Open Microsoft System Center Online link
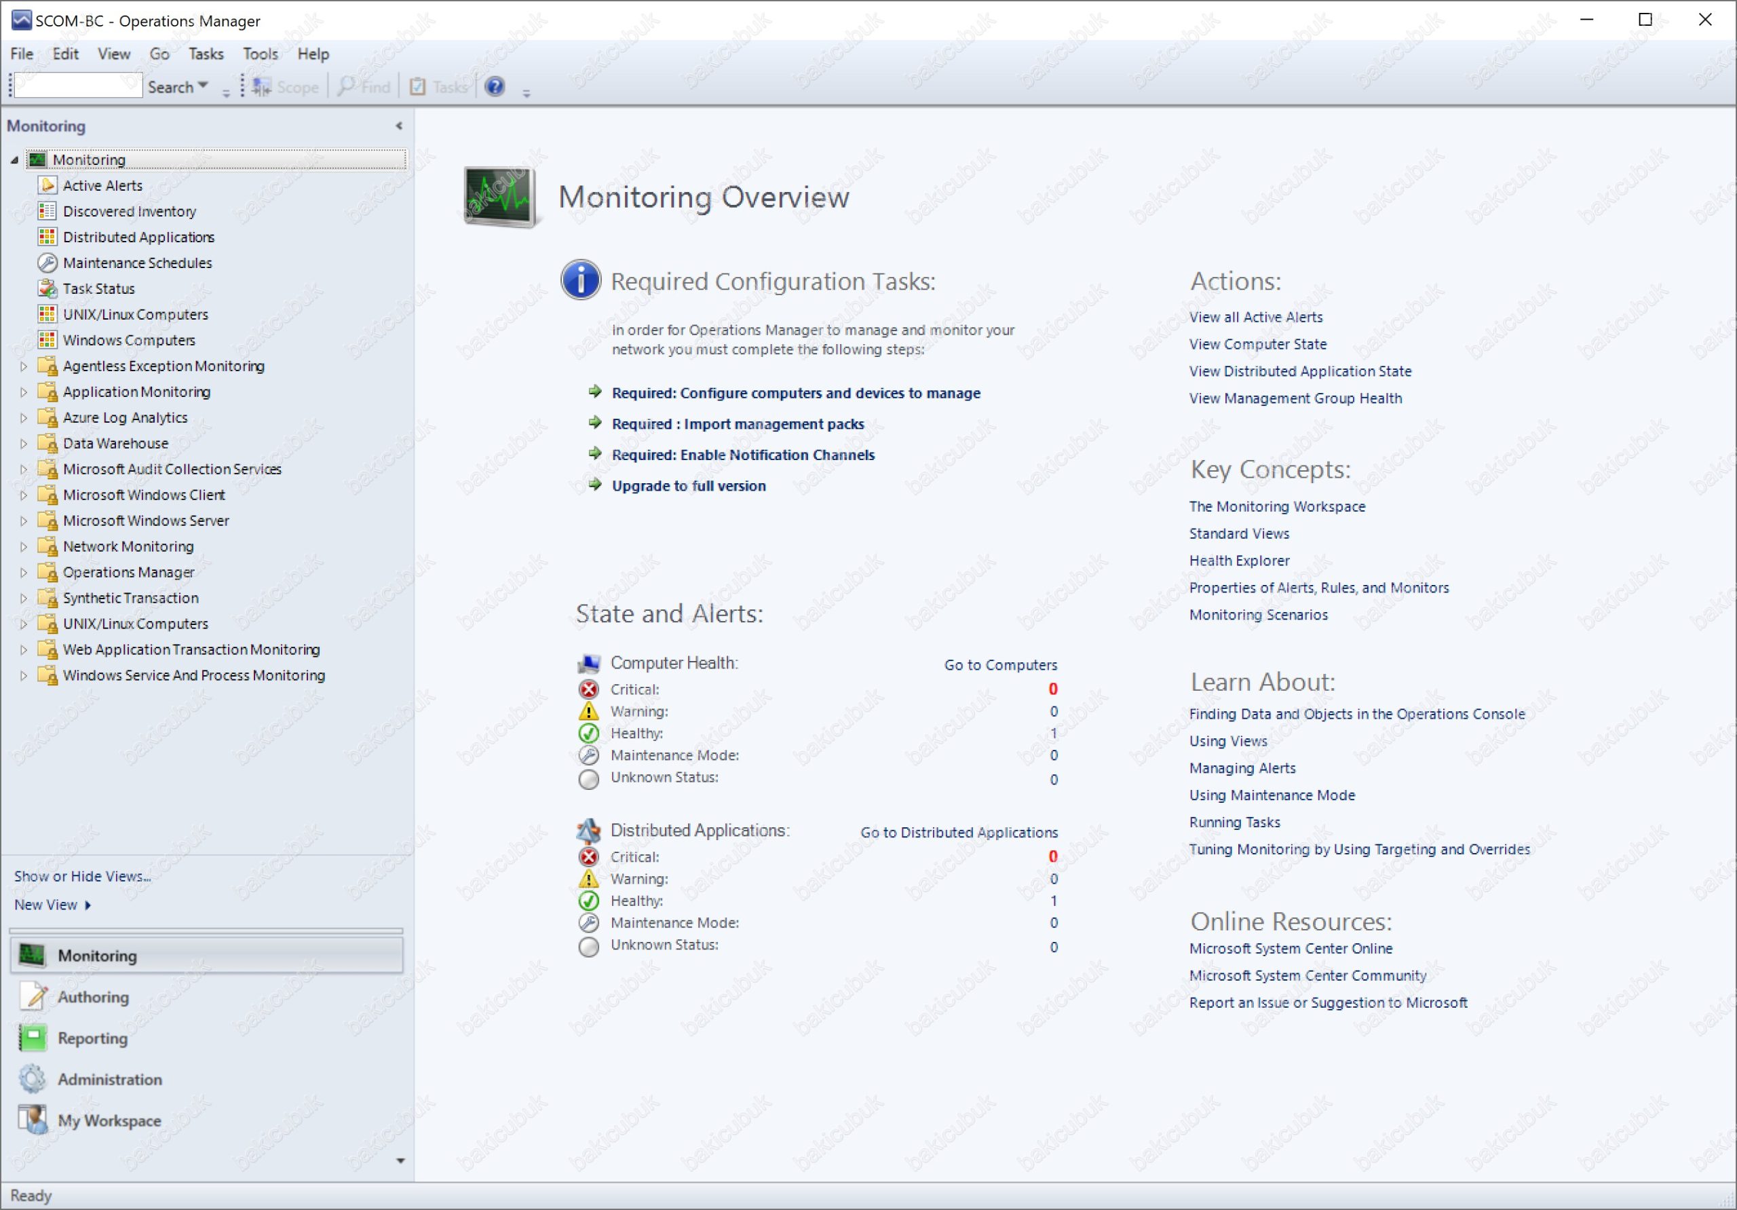This screenshot has height=1210, width=1737. point(1291,948)
